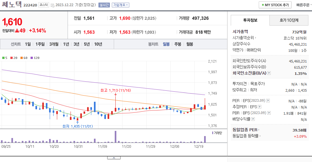This screenshot has width=312, height=162.
Task: Click the 쎄노텍 stock name heading
Action: pyautogui.click(x=12, y=4)
